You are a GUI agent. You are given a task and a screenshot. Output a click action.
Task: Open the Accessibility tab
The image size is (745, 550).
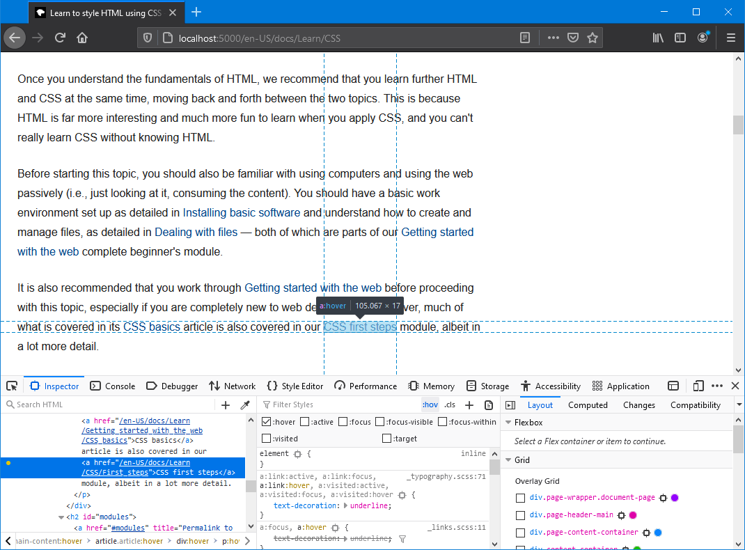pos(551,386)
